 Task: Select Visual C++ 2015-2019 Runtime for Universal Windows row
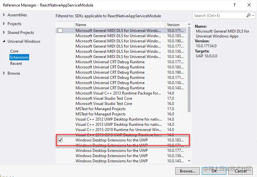point(121,130)
